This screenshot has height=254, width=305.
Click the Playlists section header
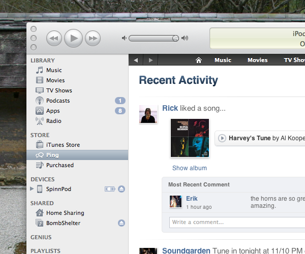click(46, 251)
